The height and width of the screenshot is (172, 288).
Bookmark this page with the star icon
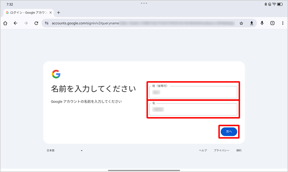(241, 23)
